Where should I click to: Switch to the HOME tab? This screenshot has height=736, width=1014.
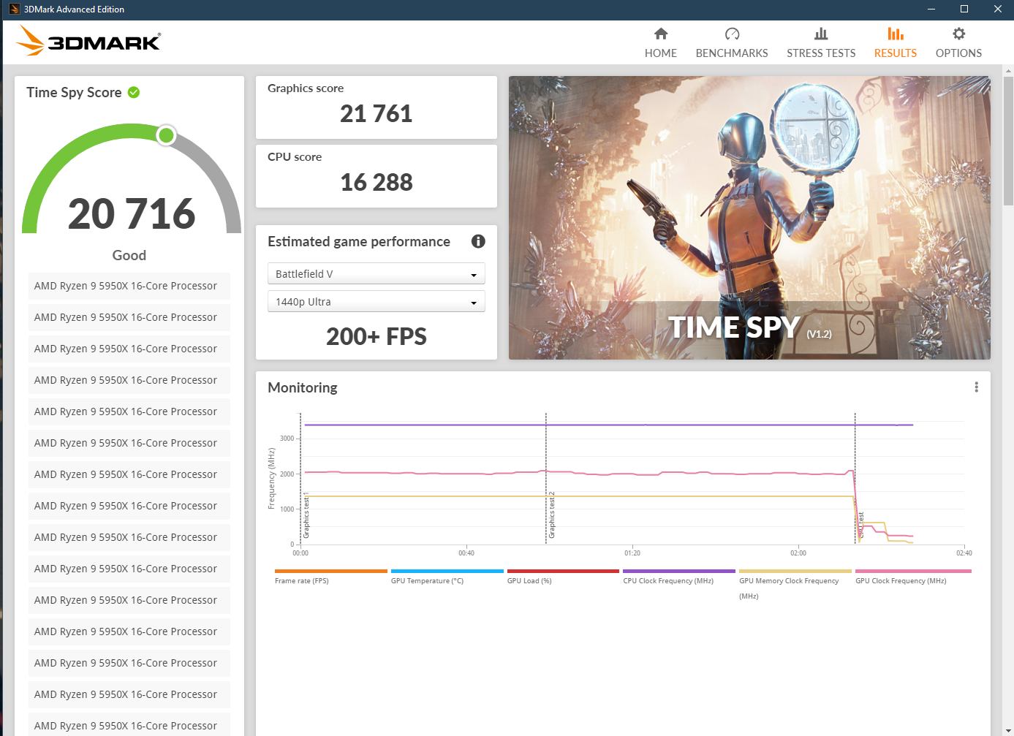(660, 53)
